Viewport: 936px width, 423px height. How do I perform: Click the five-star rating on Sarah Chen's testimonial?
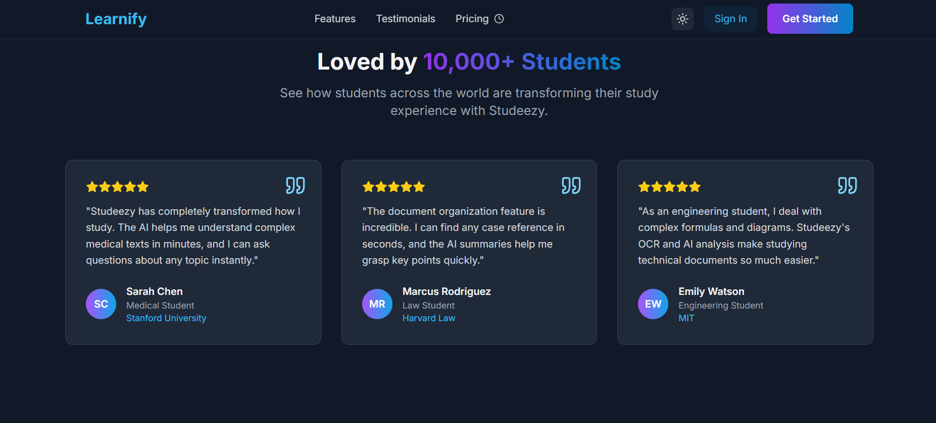(117, 187)
